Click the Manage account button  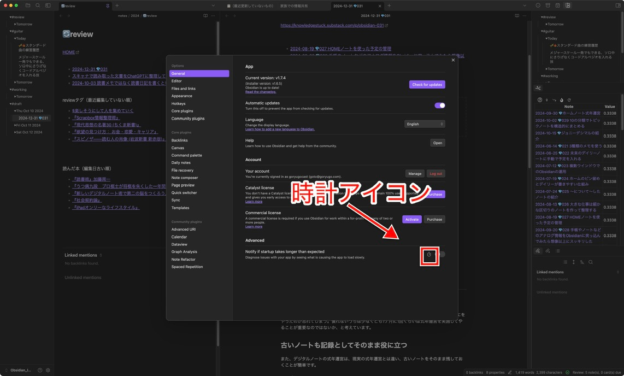point(415,173)
